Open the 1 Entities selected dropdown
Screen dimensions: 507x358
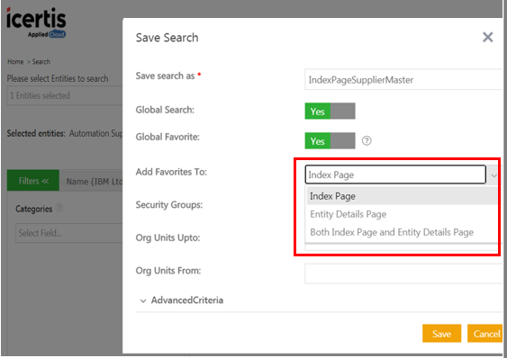pos(65,95)
